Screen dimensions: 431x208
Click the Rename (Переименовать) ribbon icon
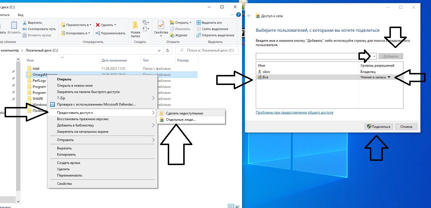coord(98,33)
